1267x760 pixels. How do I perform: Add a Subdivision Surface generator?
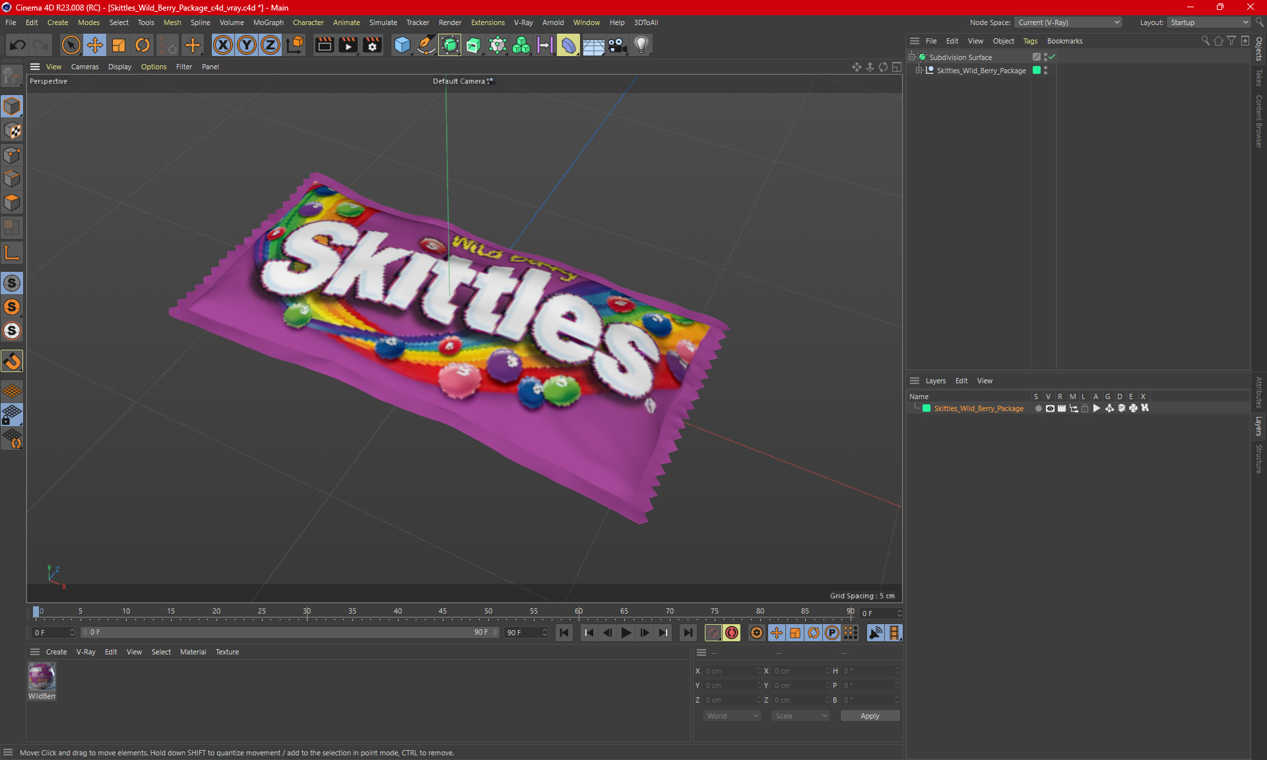(450, 45)
